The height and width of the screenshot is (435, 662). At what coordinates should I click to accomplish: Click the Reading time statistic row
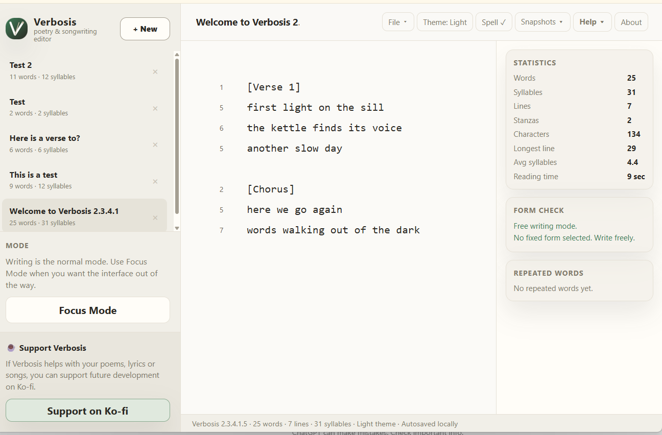(x=579, y=177)
